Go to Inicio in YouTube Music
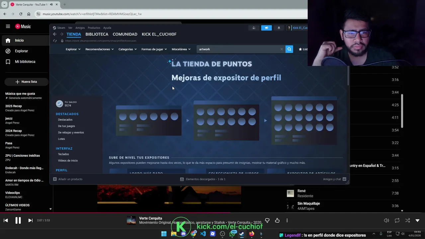Image resolution: width=425 pixels, height=239 pixels. [x=25, y=40]
